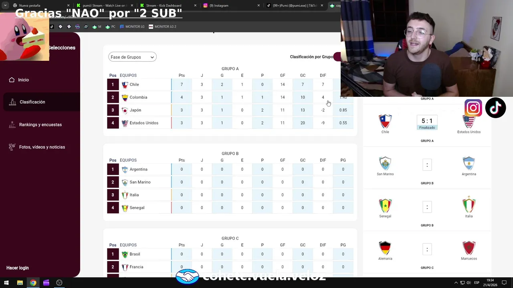The width and height of the screenshot is (513, 288).
Task: Click Francia flag in Grupo C
Action: click(125, 267)
